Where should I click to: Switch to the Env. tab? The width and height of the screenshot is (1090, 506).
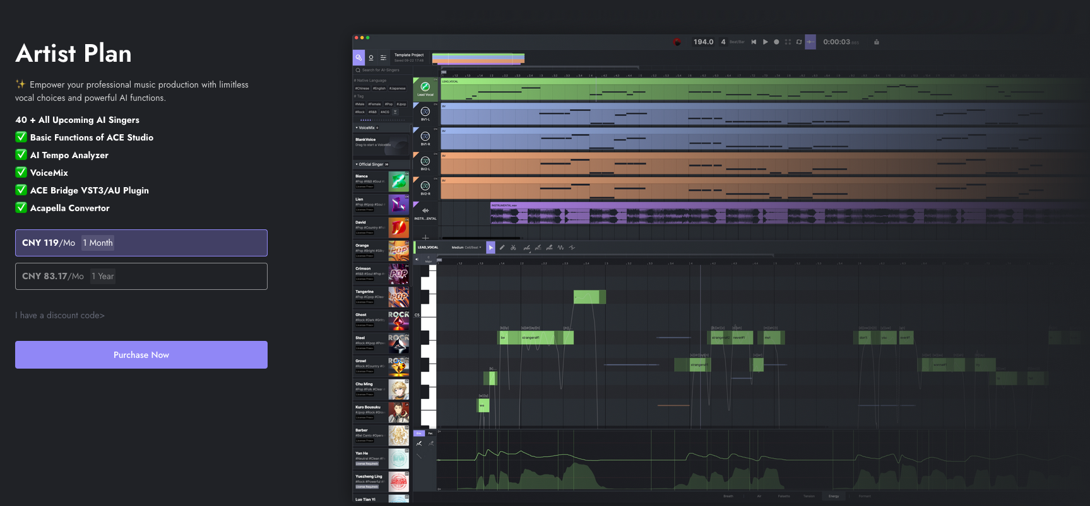[419, 433]
